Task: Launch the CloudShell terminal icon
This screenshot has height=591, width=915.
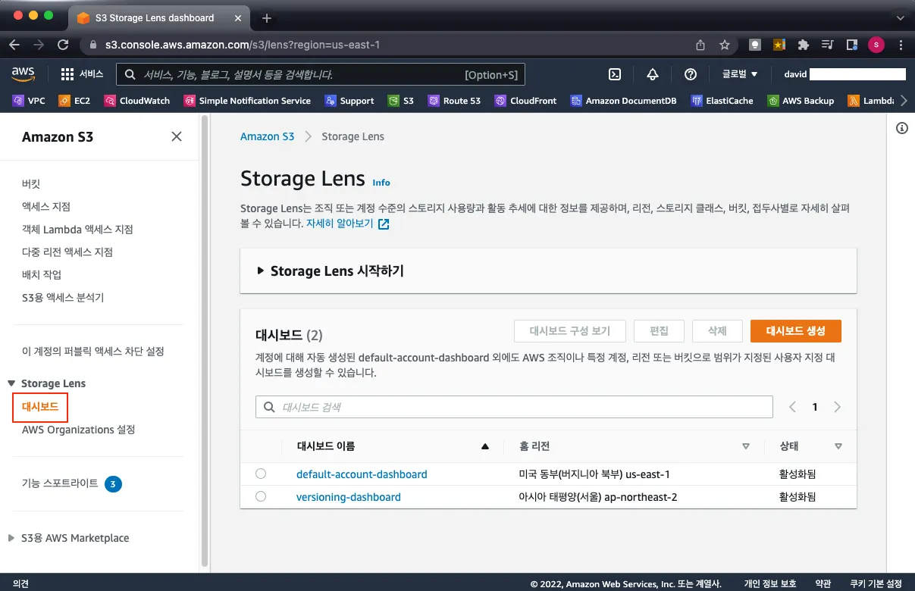Action: [616, 74]
